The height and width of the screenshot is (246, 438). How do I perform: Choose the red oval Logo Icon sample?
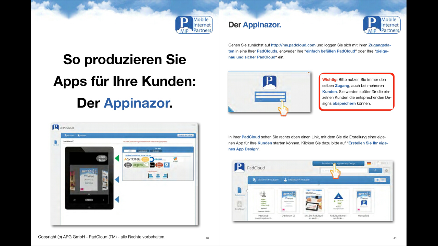[x=159, y=165]
